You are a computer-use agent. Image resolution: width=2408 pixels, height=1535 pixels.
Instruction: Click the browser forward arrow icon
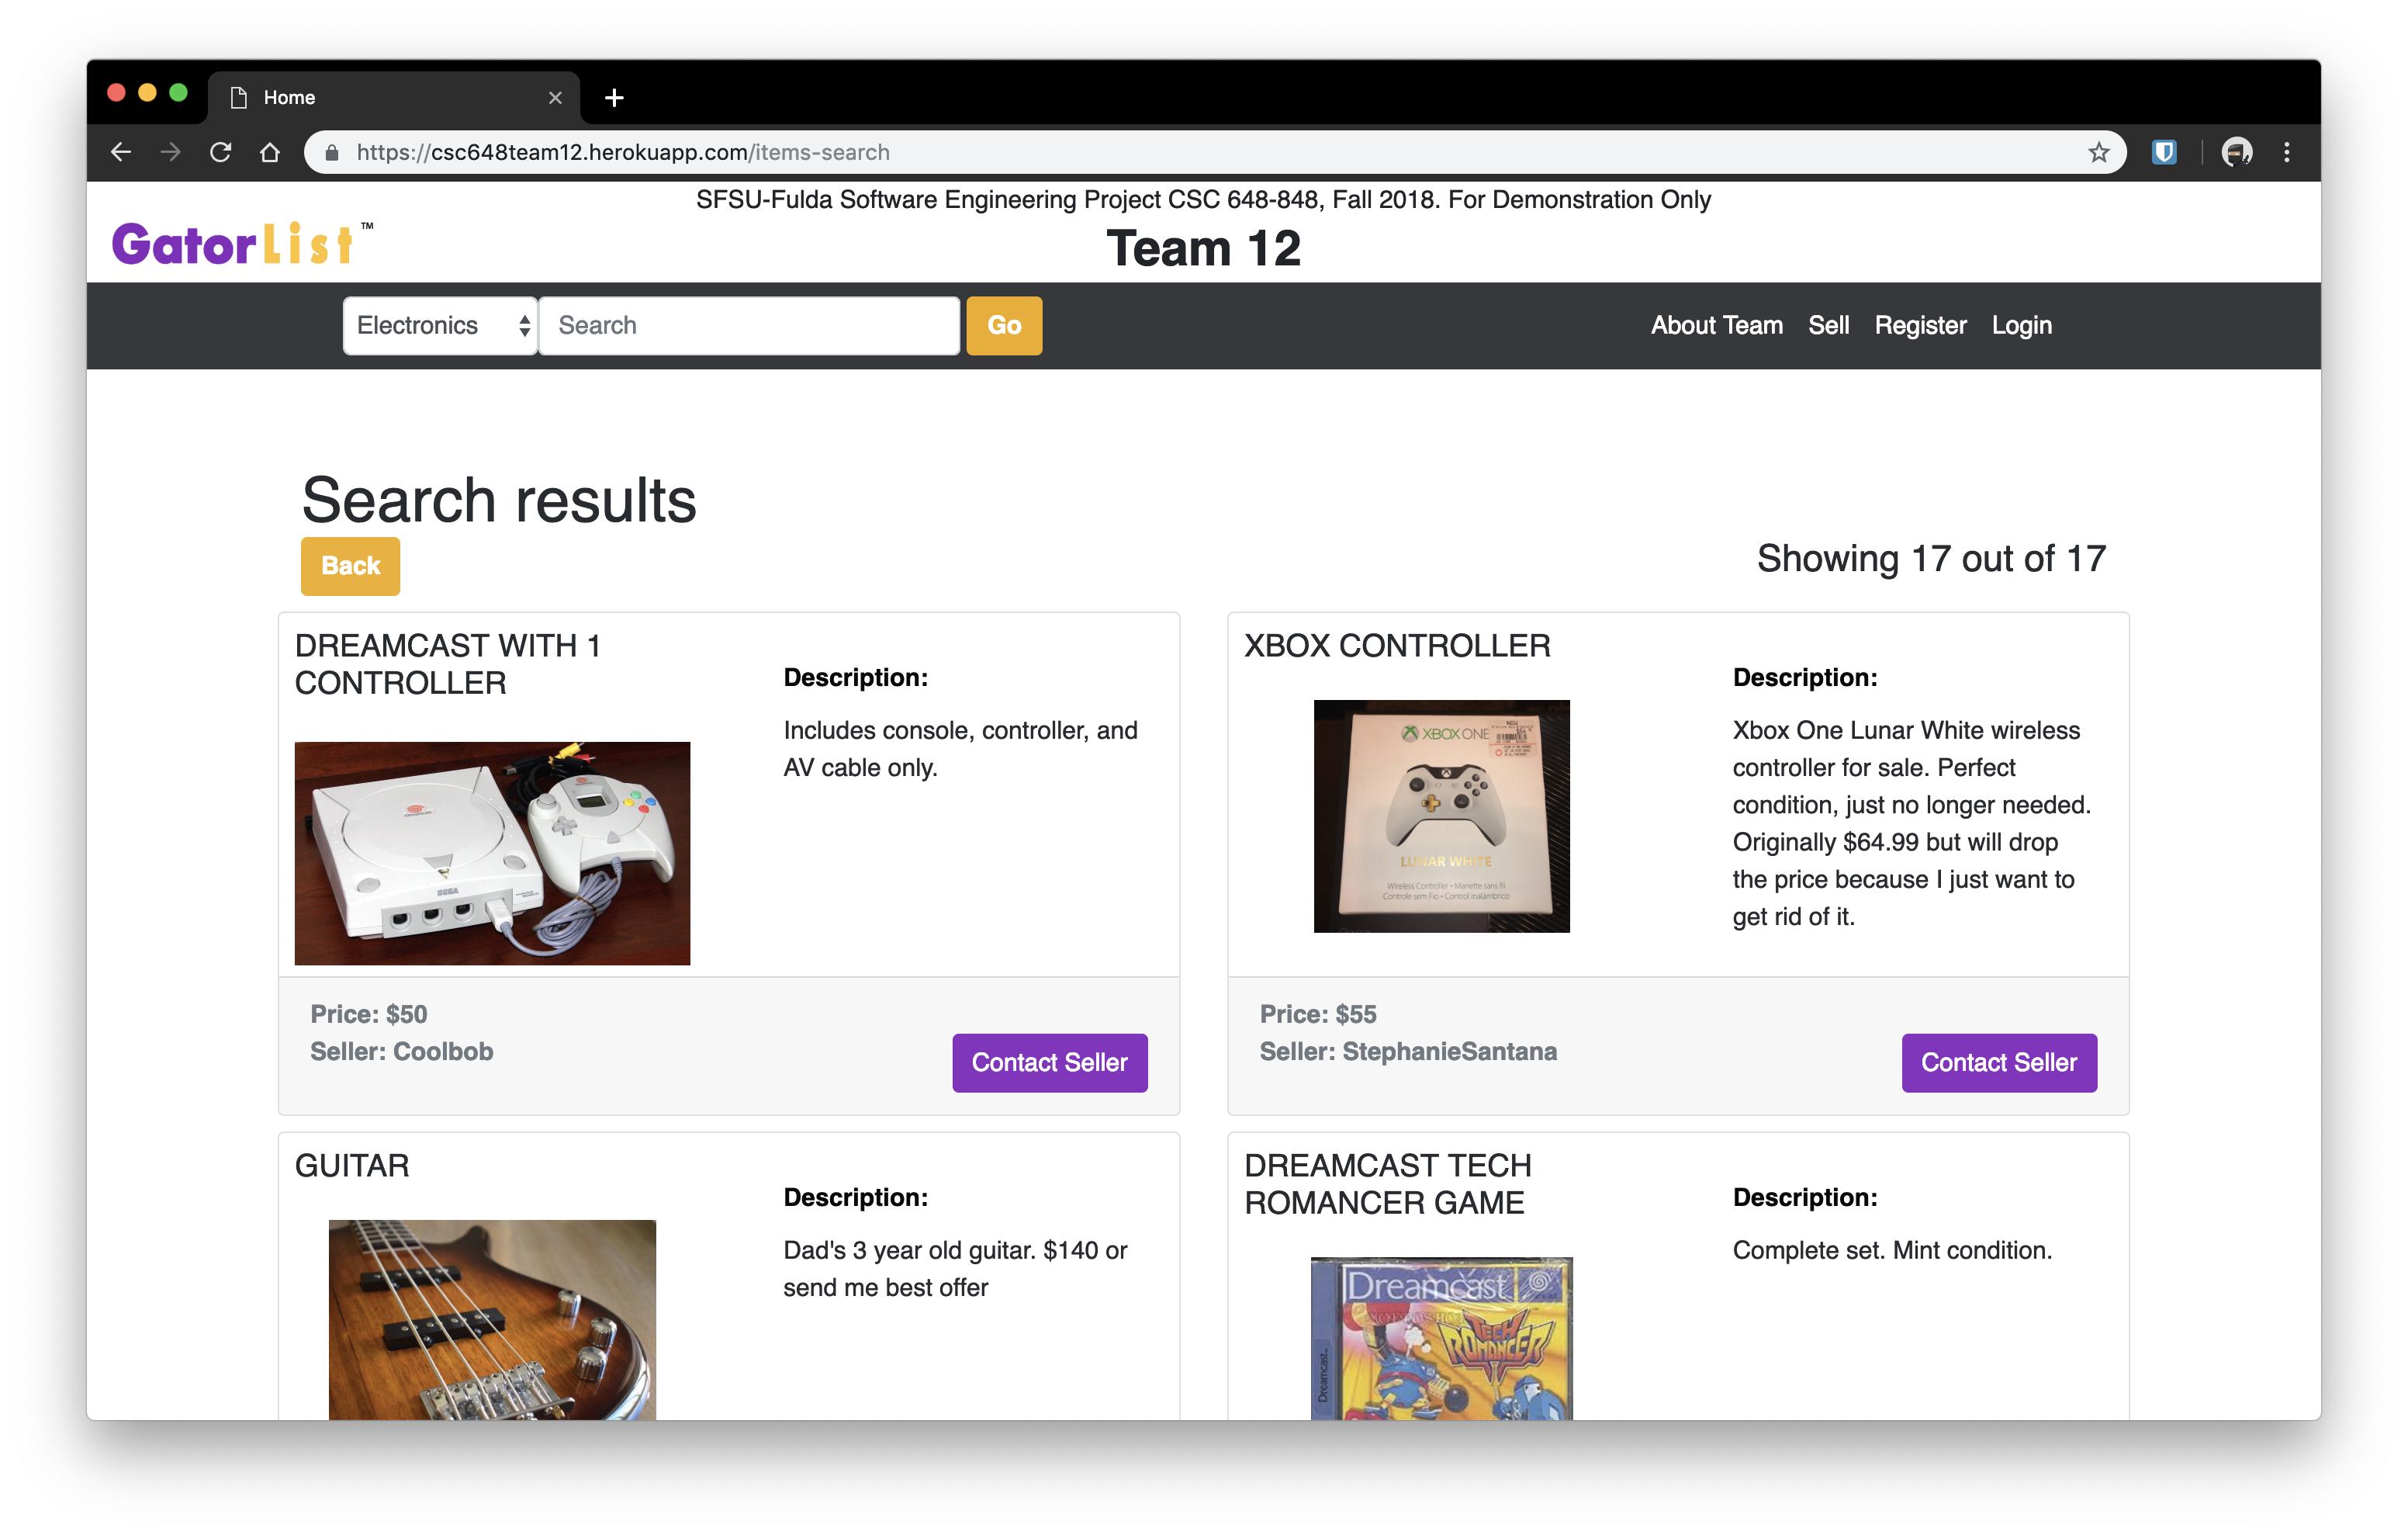click(x=171, y=152)
